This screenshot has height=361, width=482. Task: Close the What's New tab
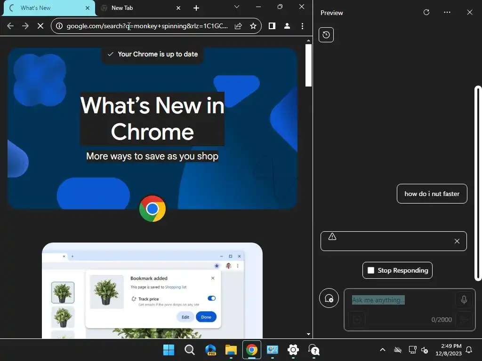point(88,8)
